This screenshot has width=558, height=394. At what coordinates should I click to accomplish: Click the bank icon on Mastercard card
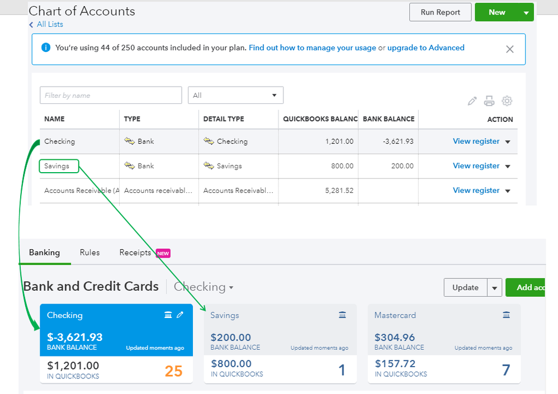click(x=507, y=315)
